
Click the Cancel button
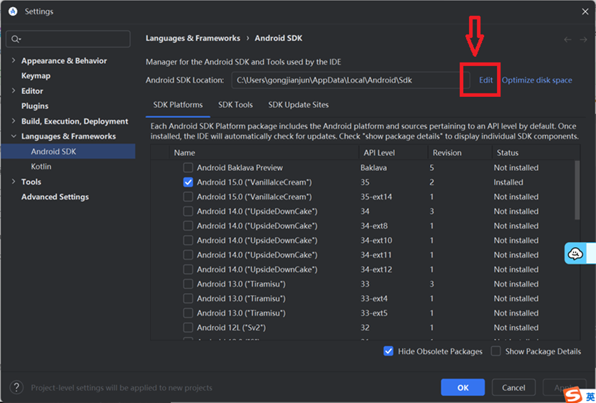tap(513, 387)
